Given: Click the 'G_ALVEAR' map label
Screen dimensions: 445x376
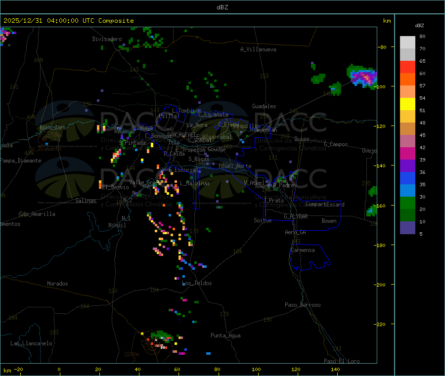Looking at the screenshot, I should [296, 216].
